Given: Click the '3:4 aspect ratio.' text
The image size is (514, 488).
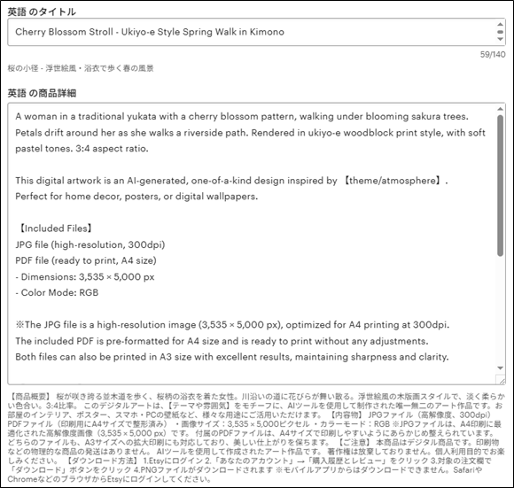Looking at the screenshot, I should (x=113, y=149).
